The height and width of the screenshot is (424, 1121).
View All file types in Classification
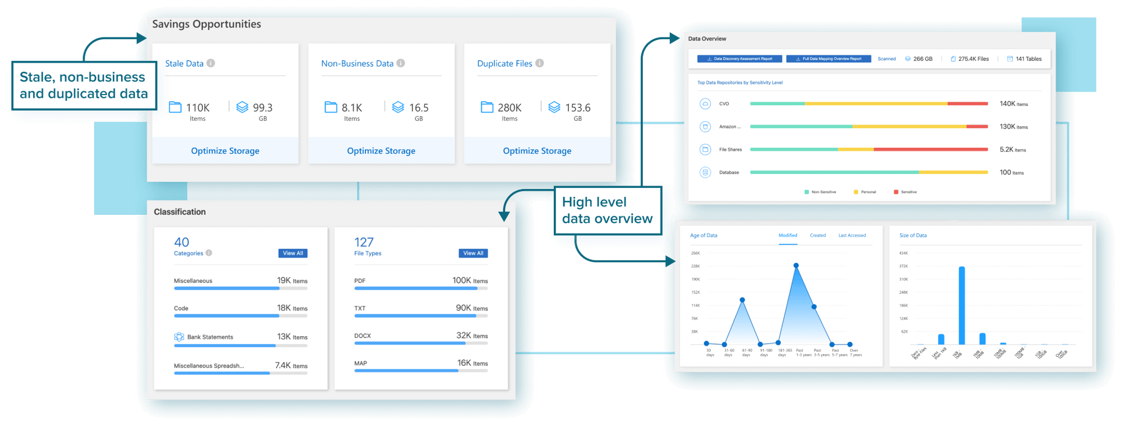tap(473, 253)
